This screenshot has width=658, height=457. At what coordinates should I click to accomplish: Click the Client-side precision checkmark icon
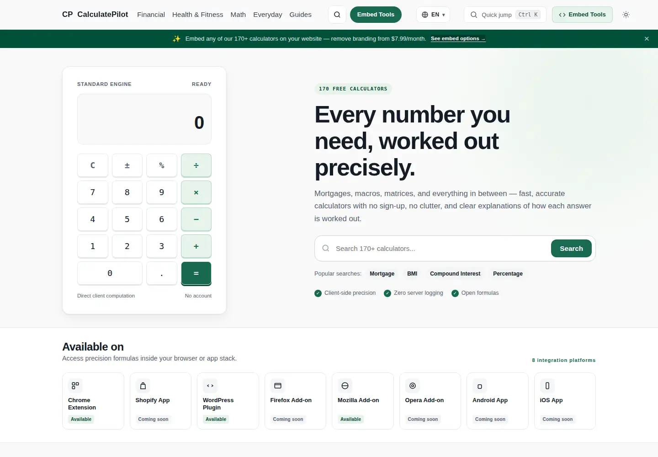(x=318, y=293)
